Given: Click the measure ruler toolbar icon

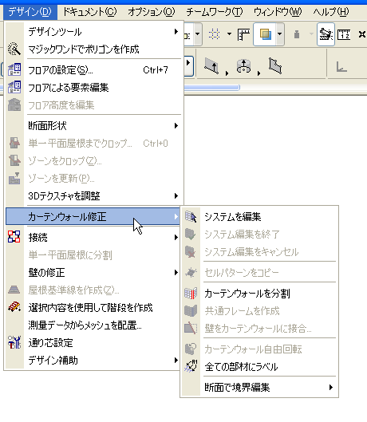Looking at the screenshot, I should (x=344, y=34).
